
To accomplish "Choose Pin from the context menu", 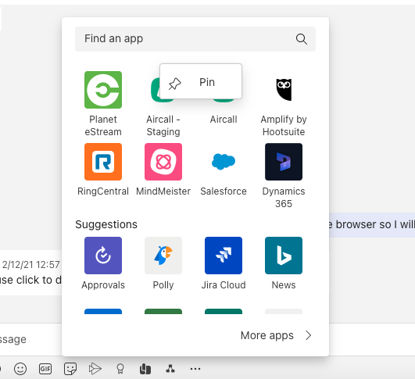I will point(201,81).
